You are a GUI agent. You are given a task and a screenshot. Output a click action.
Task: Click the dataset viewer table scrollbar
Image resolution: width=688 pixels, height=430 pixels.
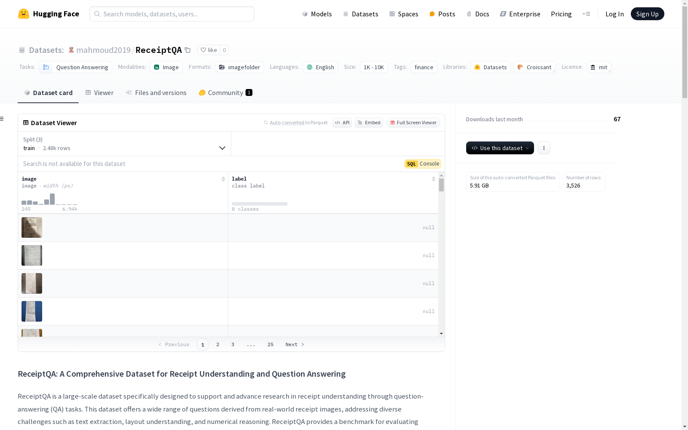click(441, 185)
